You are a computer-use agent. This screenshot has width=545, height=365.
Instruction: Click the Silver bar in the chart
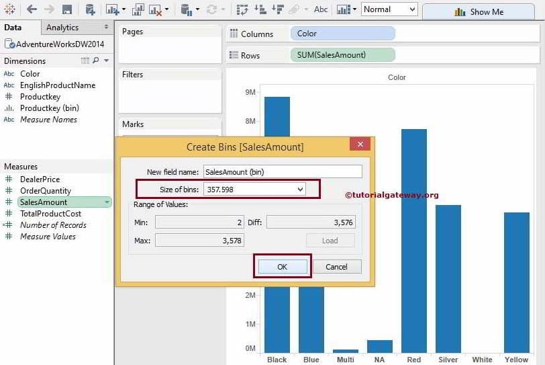pos(448,279)
